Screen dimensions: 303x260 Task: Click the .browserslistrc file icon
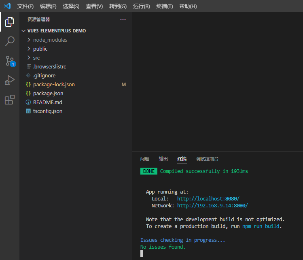pyautogui.click(x=29, y=66)
